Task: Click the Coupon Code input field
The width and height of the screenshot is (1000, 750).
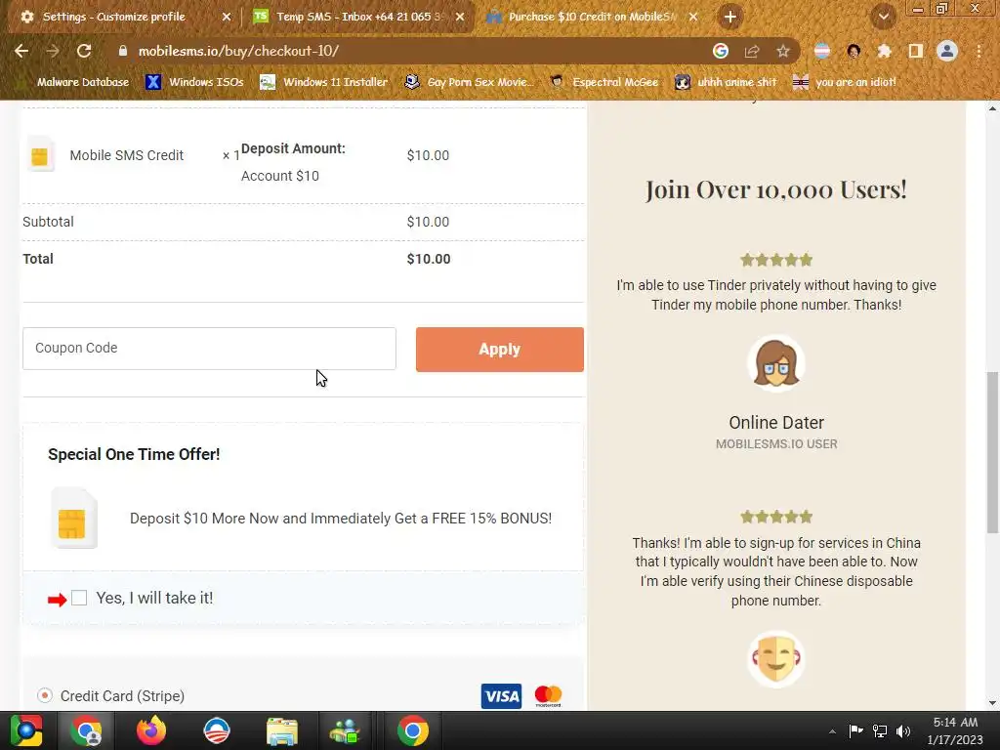Action: pos(209,349)
